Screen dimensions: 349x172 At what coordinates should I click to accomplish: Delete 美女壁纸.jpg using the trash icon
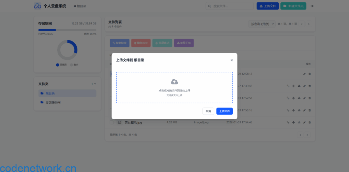[x=309, y=122]
